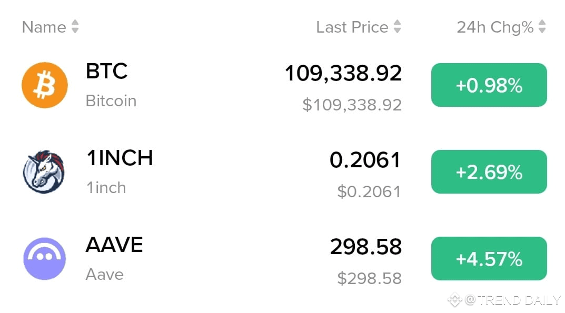Open the Bitcoin coin logo
This screenshot has width=565, height=313.
point(45,85)
